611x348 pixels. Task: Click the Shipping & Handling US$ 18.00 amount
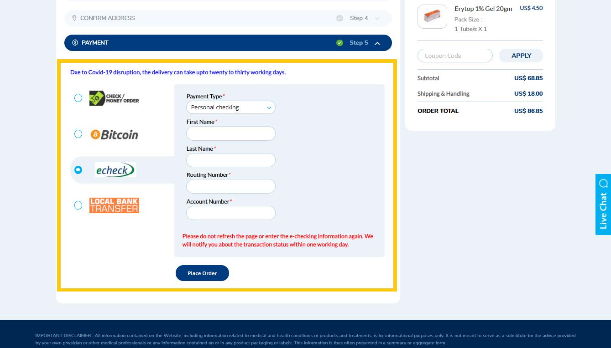pos(528,93)
